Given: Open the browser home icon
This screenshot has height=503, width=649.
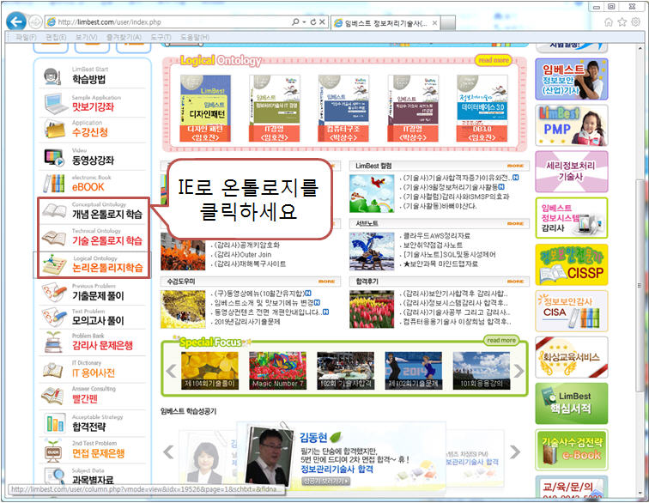Looking at the screenshot, I should pyautogui.click(x=609, y=22).
